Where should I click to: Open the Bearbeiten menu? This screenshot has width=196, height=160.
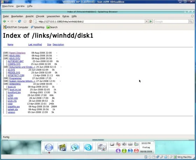(x=17, y=16)
